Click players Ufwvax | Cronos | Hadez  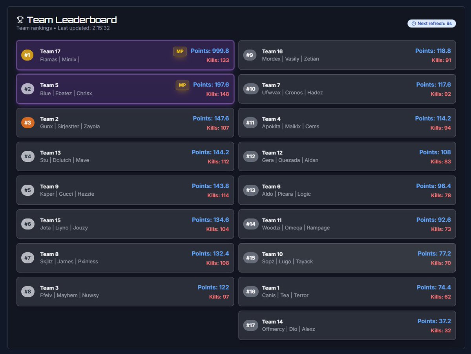[x=292, y=93]
